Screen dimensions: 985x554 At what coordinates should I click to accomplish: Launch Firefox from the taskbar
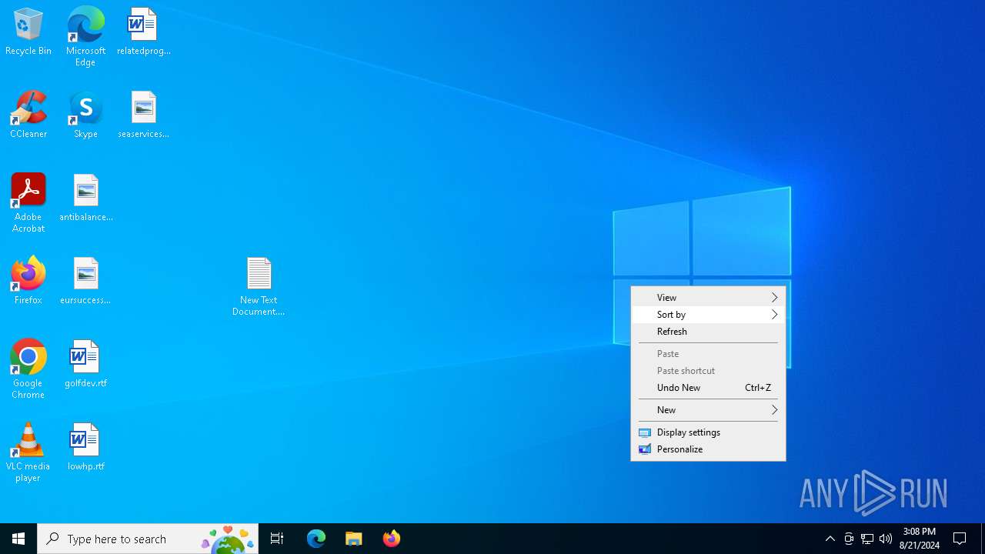[392, 539]
